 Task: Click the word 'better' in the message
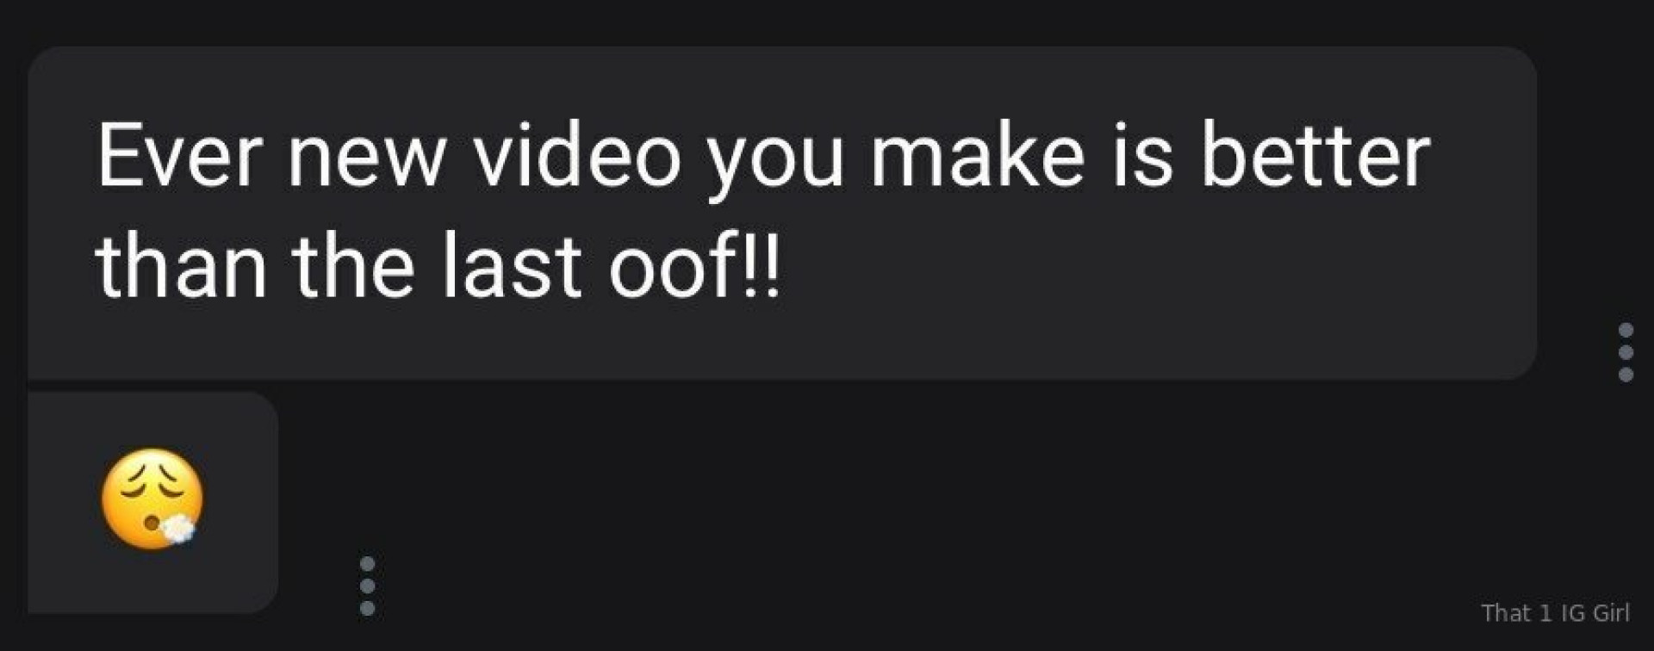[x=1315, y=156]
